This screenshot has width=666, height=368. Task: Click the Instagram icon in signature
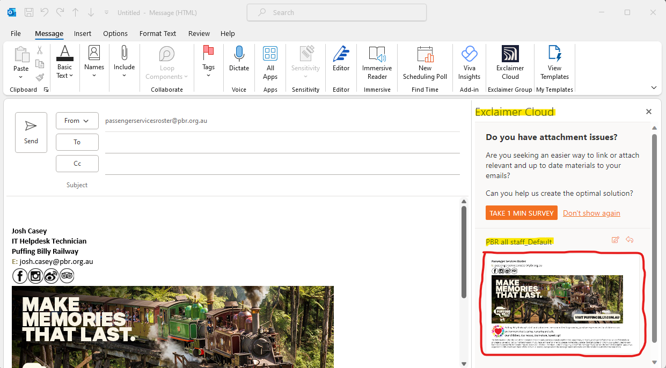click(x=35, y=276)
